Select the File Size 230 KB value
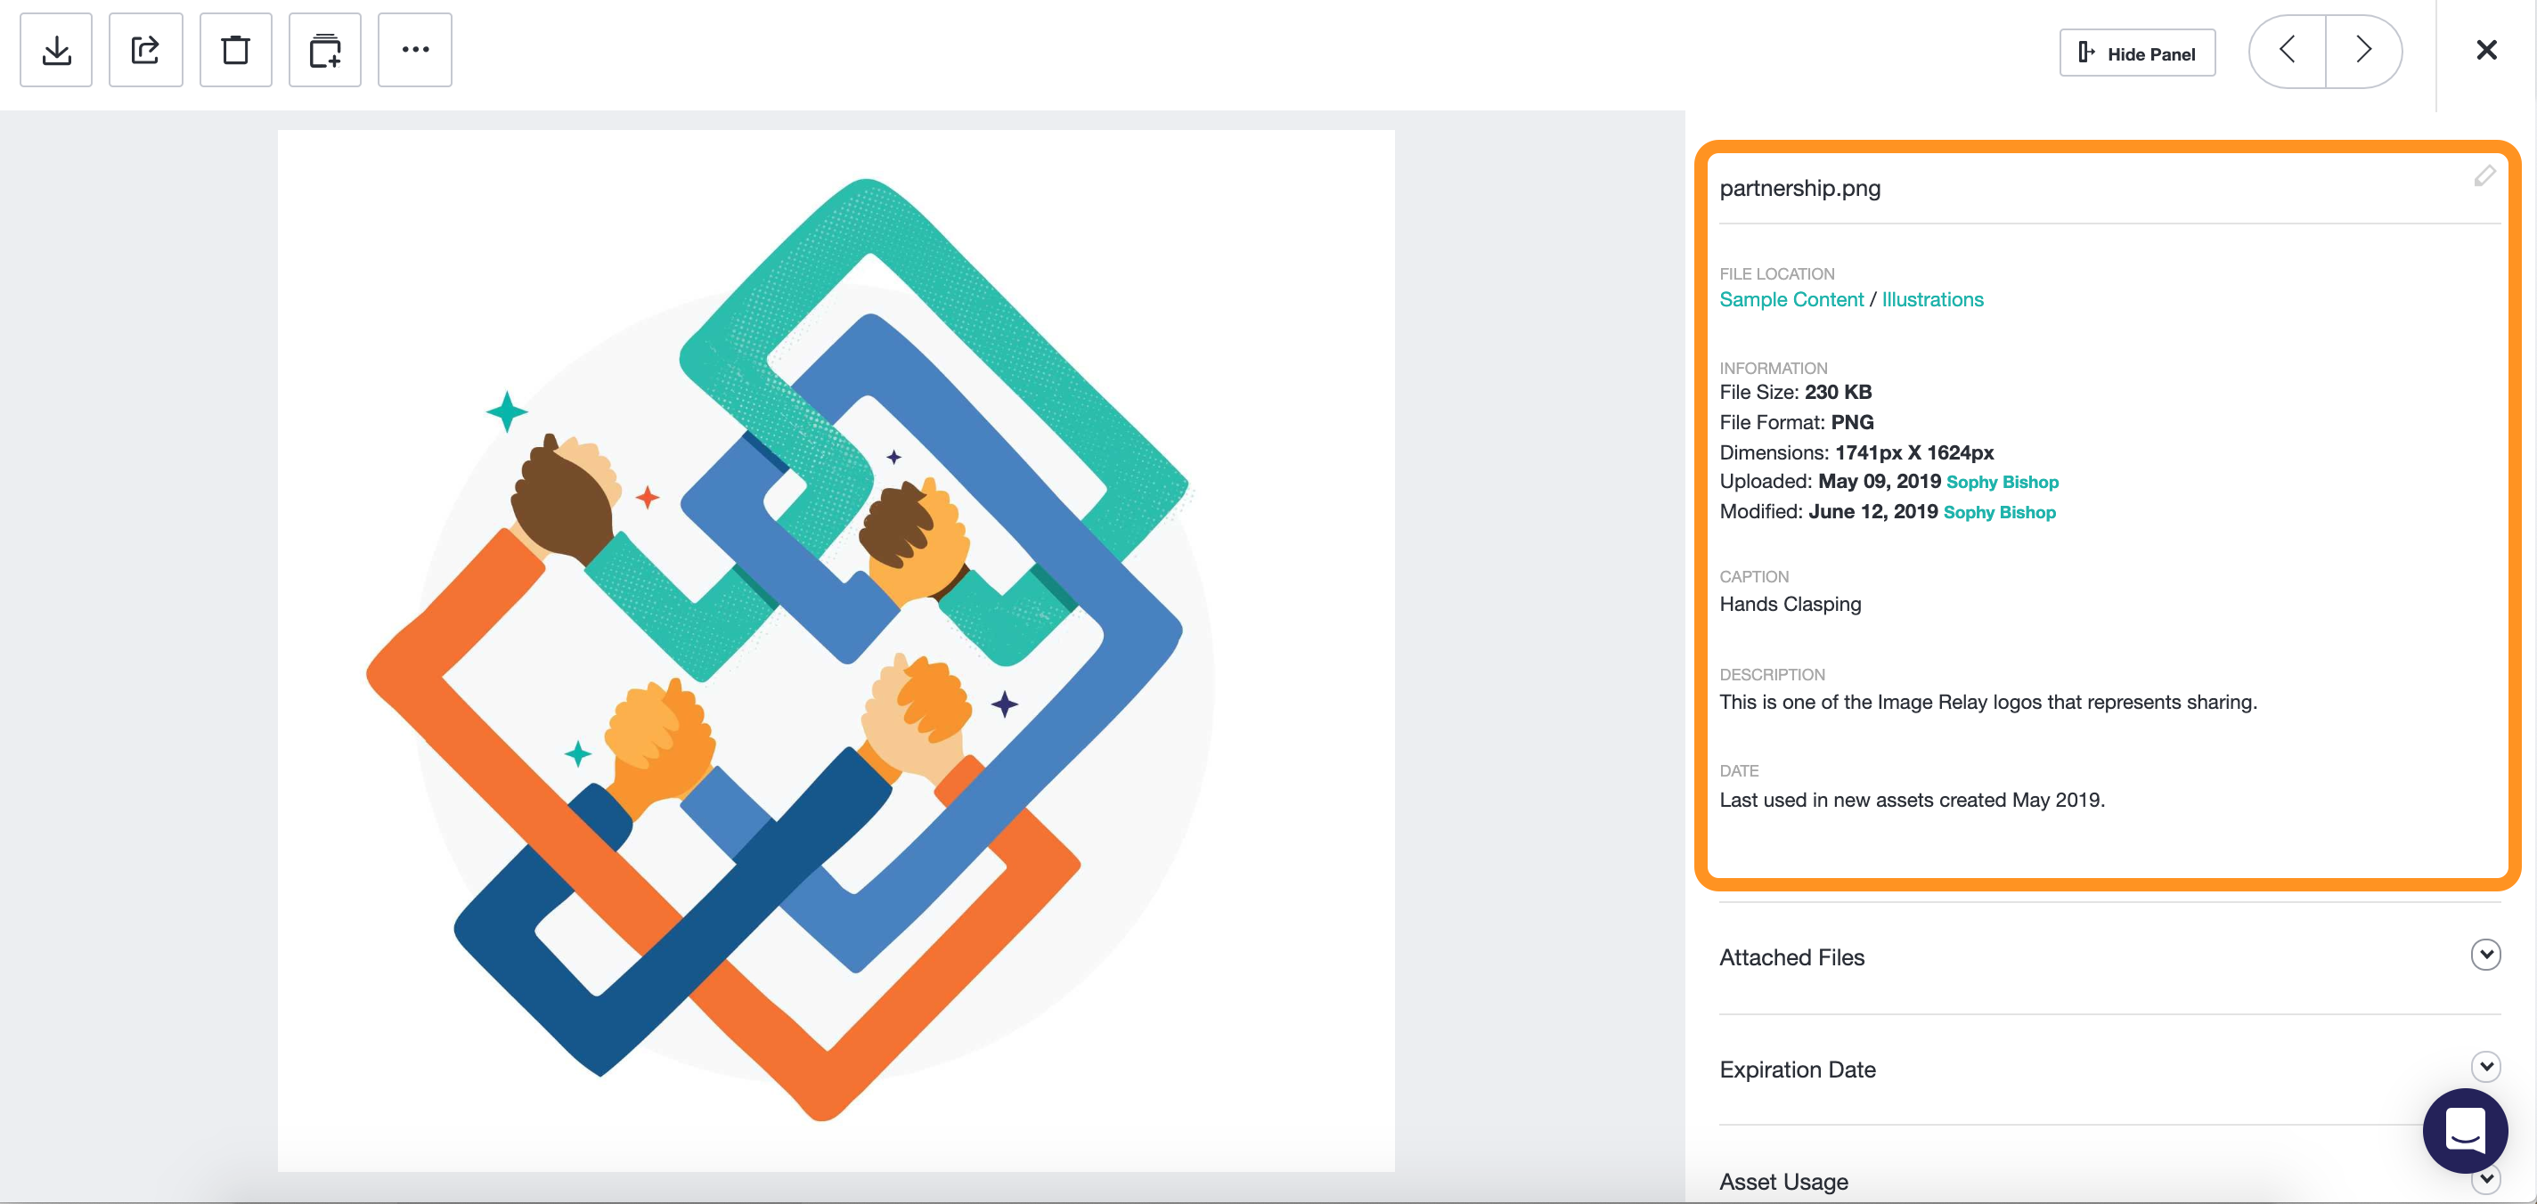Screen dimensions: 2537x1204 1838,392
